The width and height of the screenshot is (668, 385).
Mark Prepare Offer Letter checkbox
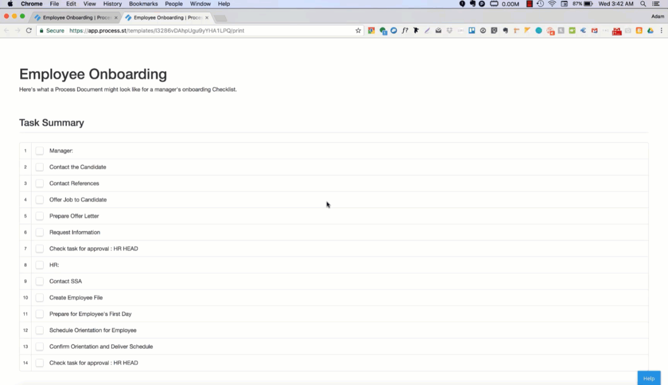coord(40,216)
